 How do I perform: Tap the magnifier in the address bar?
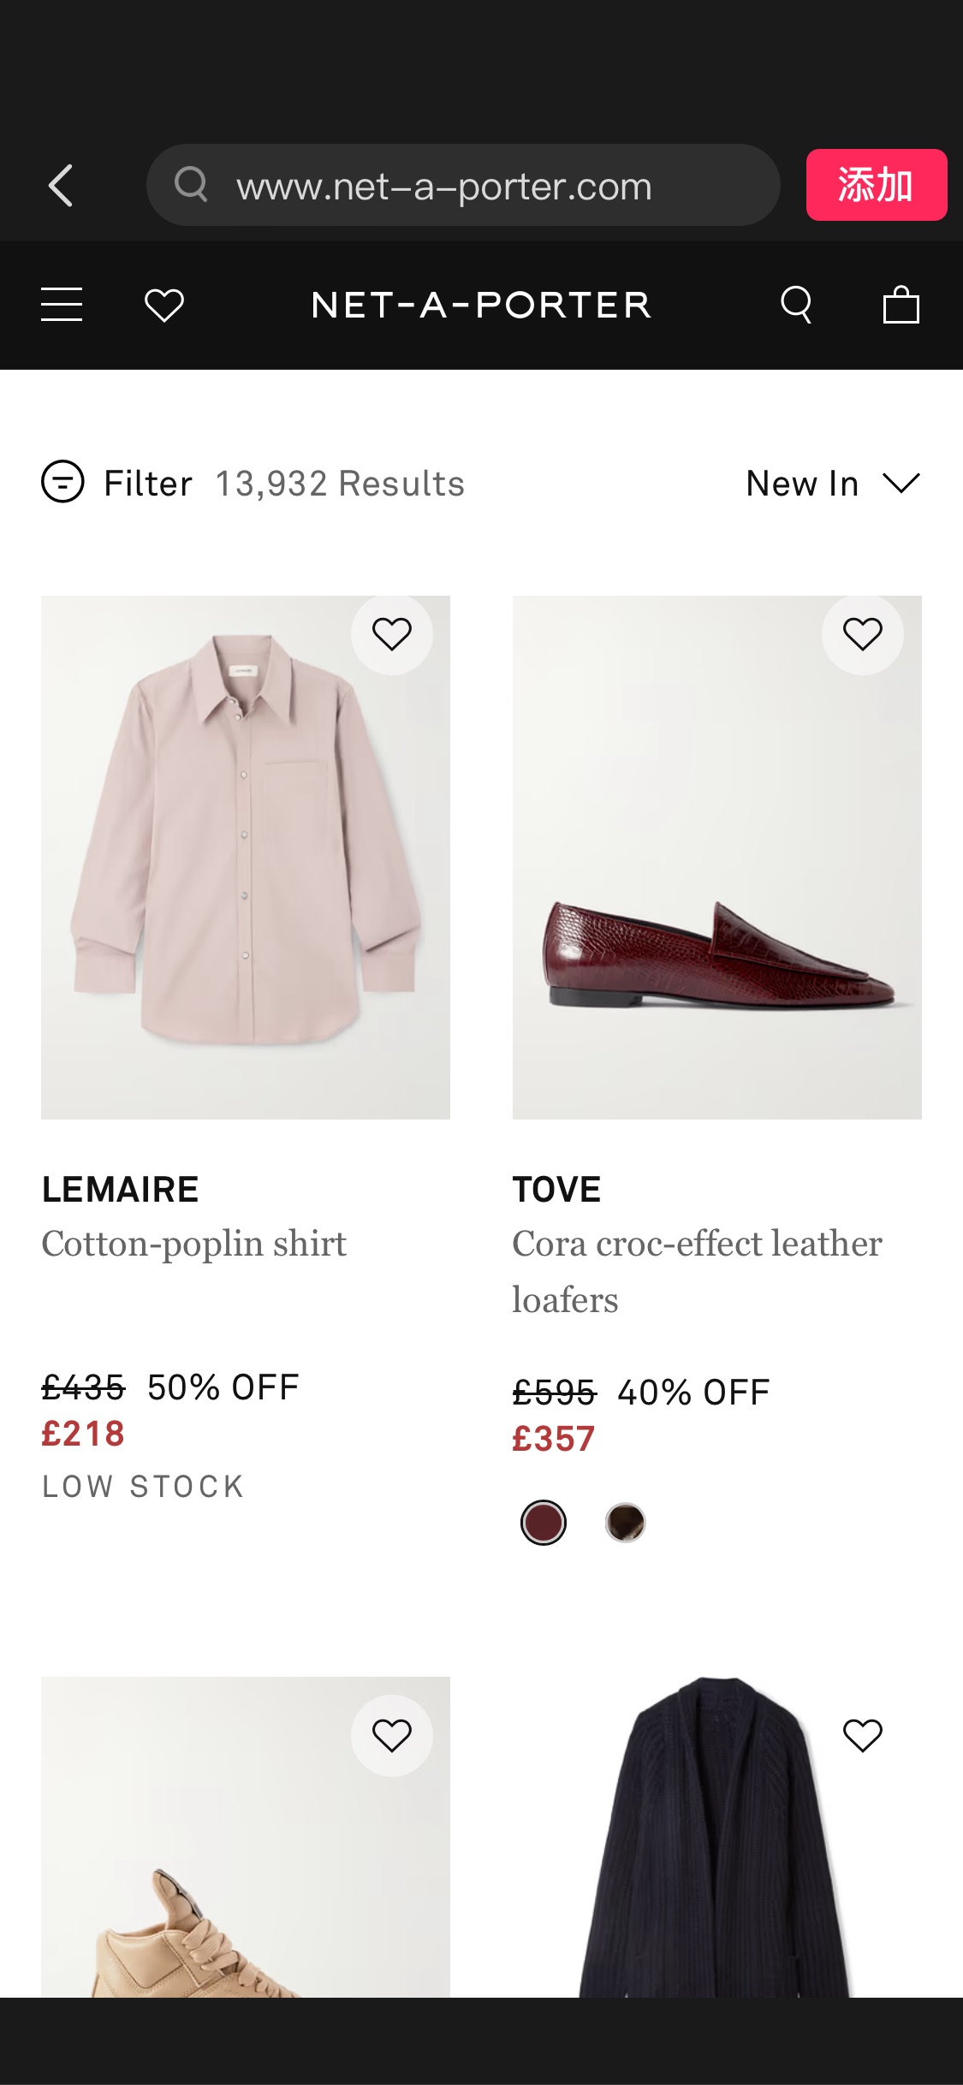tap(191, 184)
